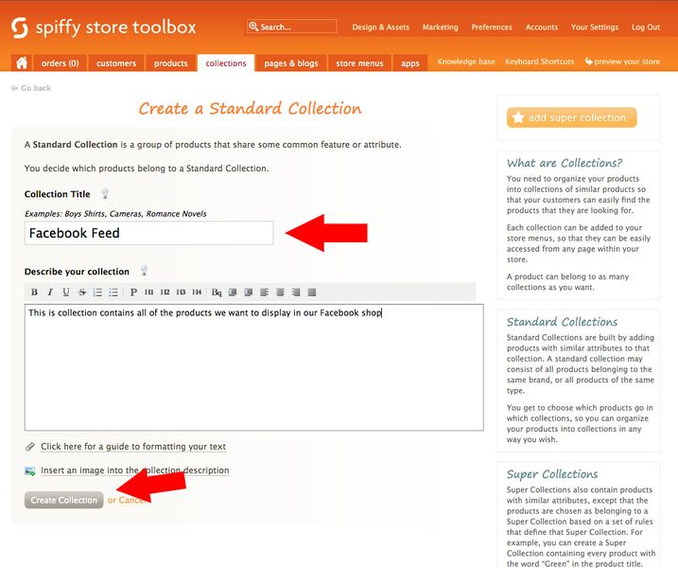Screen dimensions: 678x568
Task: Switch to the pages & blogs tab
Action: click(x=291, y=63)
